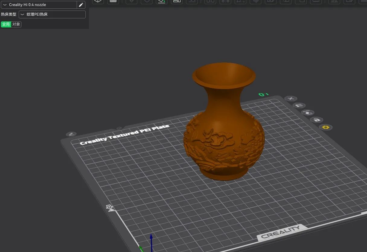Switch to the 对象 object settings mode
The image size is (367, 252).
[16, 24]
